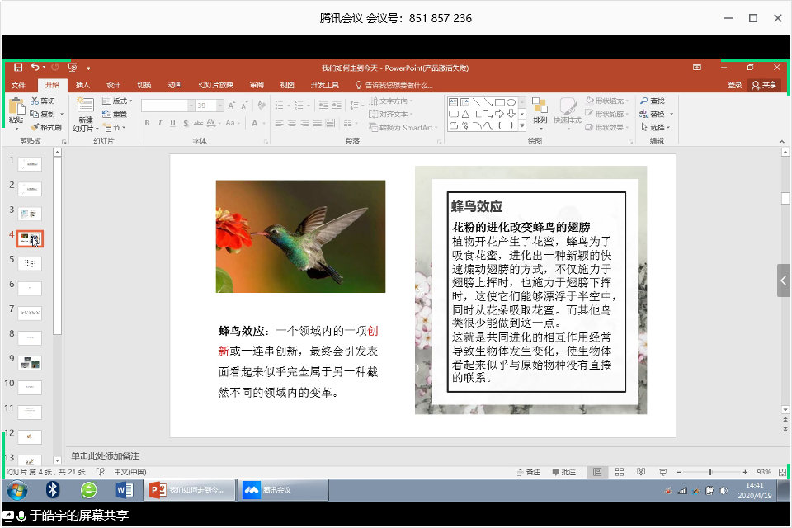
Task: Switch to slide sorter view icon
Action: coord(619,472)
